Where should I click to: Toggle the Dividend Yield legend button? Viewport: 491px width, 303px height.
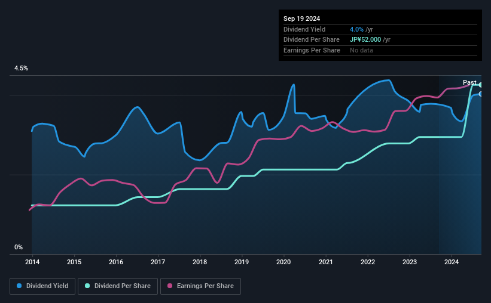coord(42,286)
